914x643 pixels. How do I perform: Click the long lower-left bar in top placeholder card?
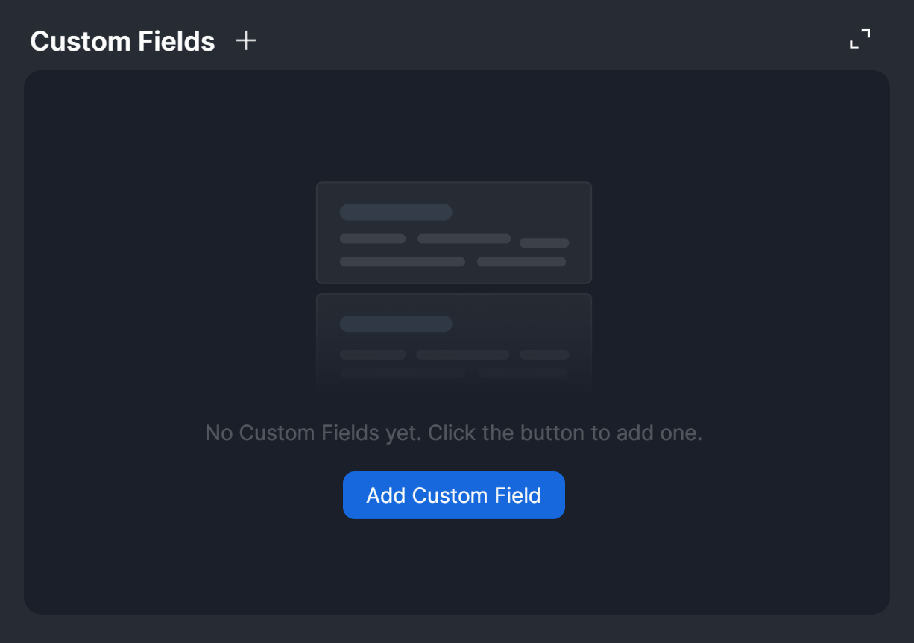(402, 262)
